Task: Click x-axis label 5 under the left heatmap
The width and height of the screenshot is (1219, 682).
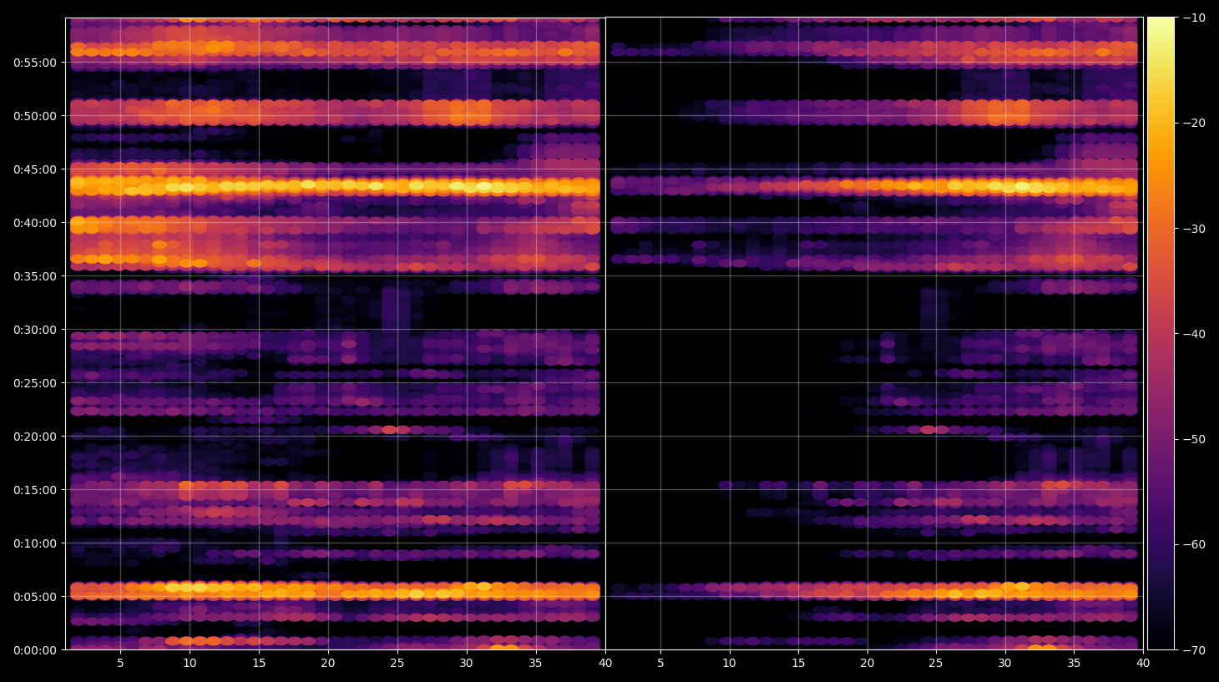Action: click(120, 664)
